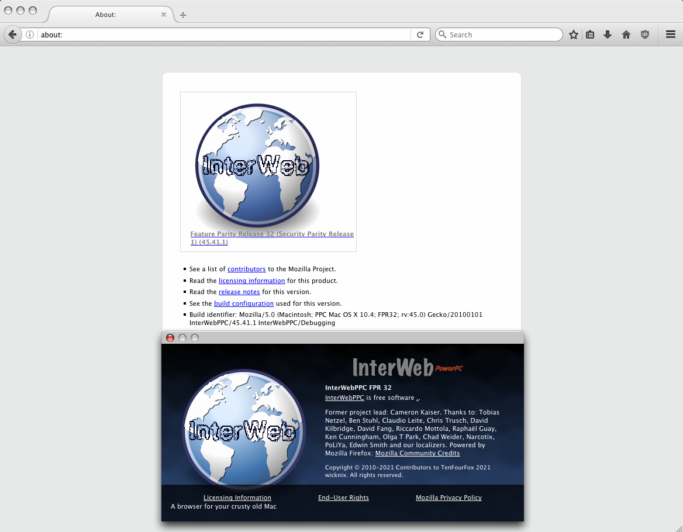Open the End-User Rights link

tap(343, 498)
